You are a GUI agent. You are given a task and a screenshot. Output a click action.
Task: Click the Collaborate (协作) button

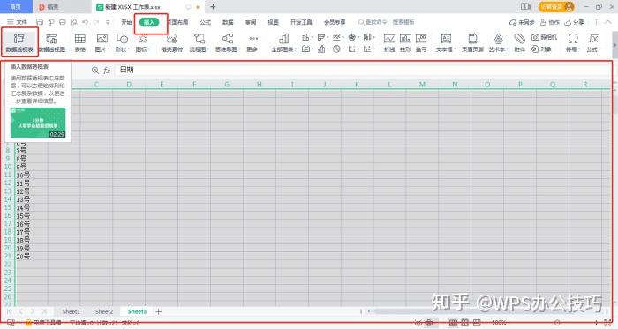550,22
